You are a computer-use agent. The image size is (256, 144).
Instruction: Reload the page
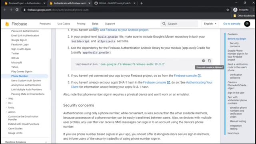17,10
